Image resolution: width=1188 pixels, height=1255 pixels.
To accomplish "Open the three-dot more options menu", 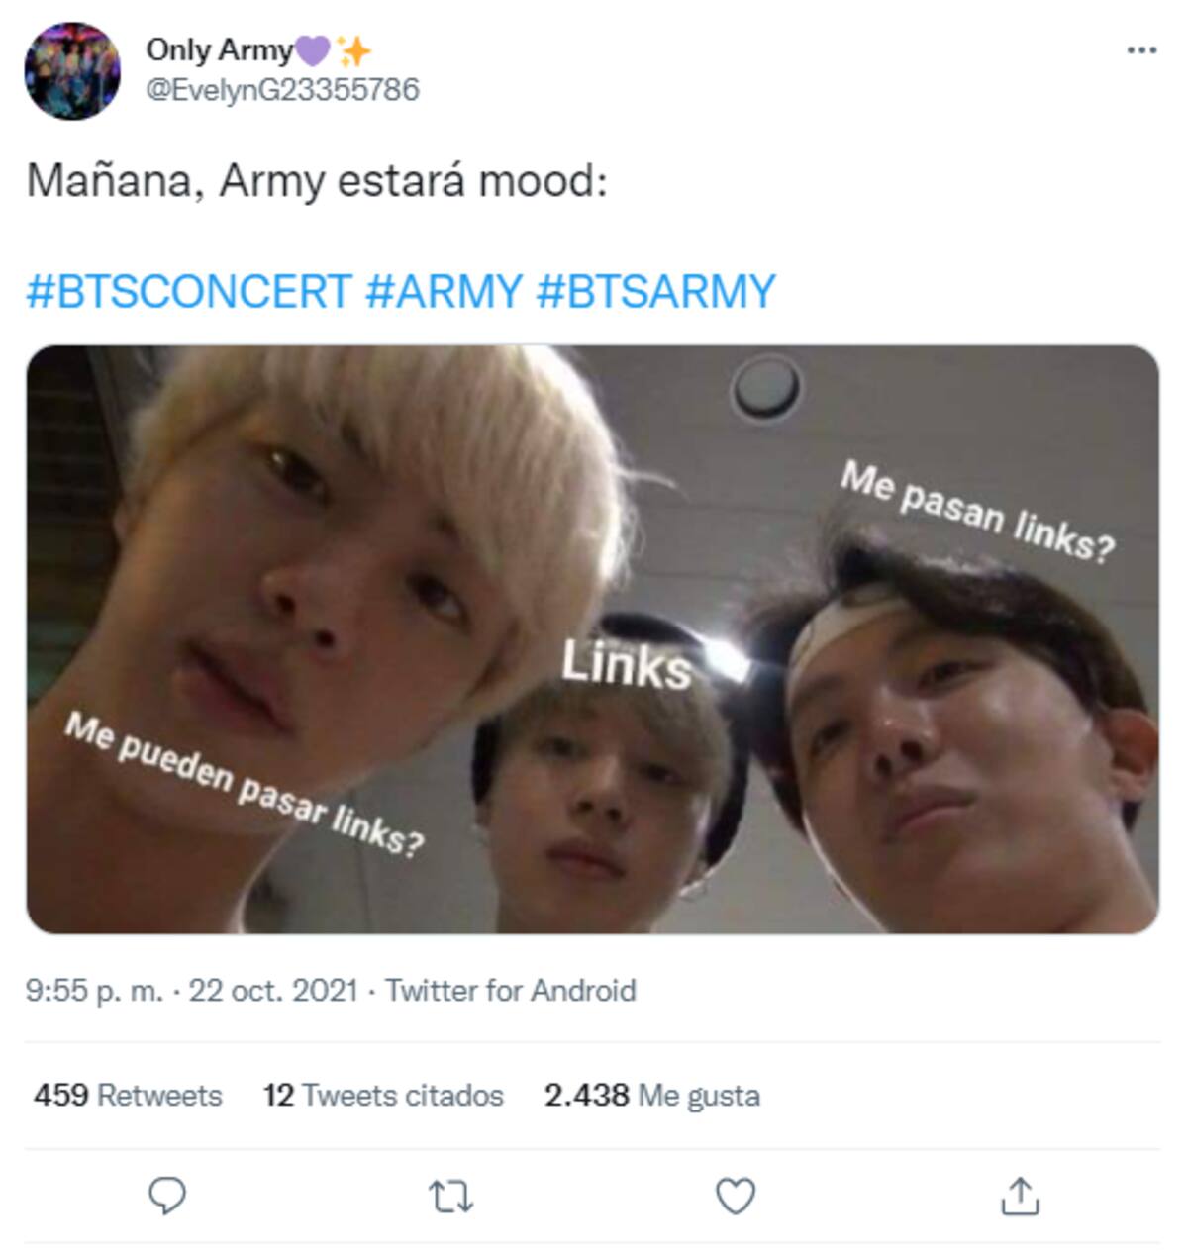I will point(1141,50).
